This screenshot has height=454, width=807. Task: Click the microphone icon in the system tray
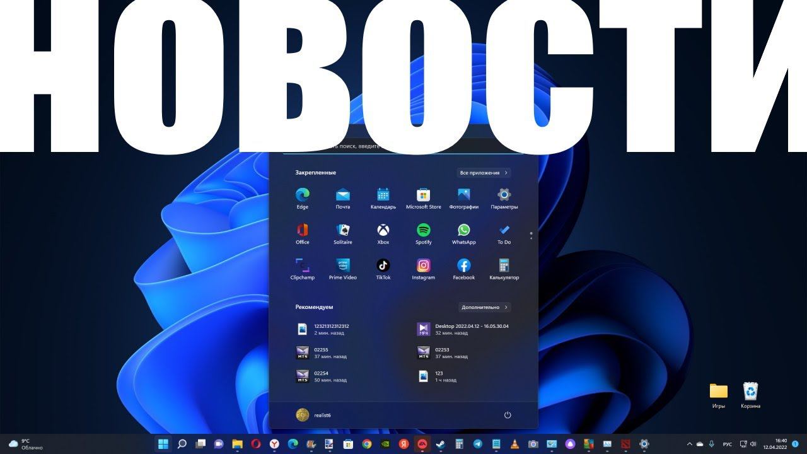click(x=711, y=444)
